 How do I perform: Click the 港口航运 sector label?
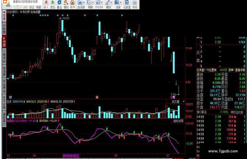click(202, 112)
